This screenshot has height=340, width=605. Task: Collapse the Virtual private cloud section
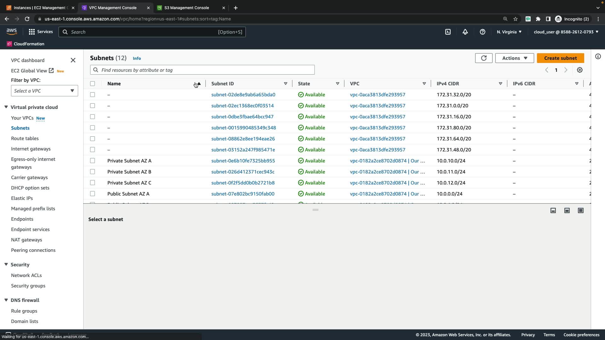coord(6,107)
